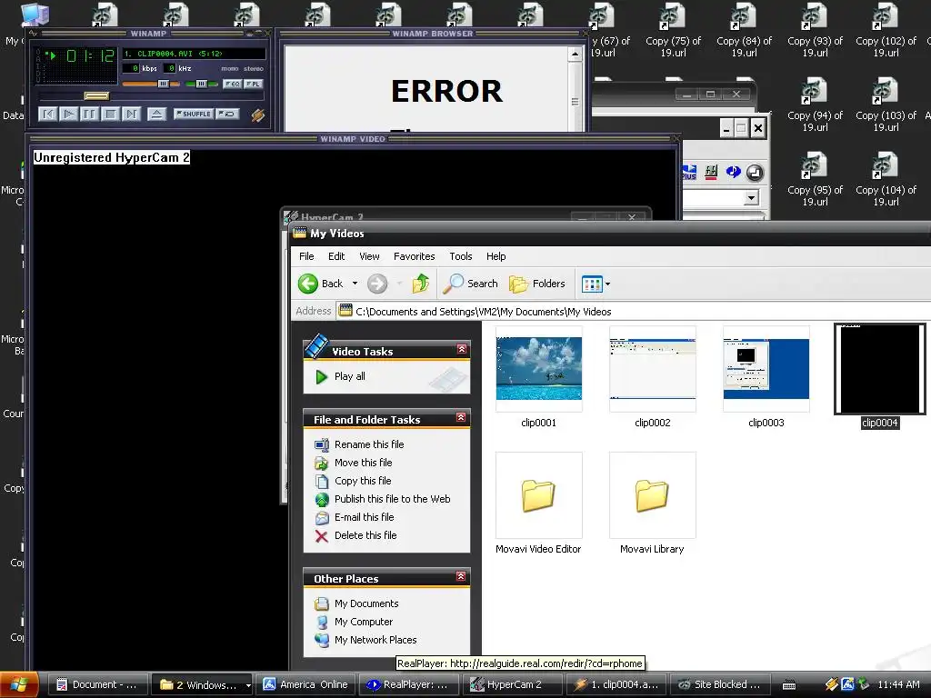Click the Winamp eject/open file button
Image resolution: width=931 pixels, height=698 pixels.
[x=156, y=114]
